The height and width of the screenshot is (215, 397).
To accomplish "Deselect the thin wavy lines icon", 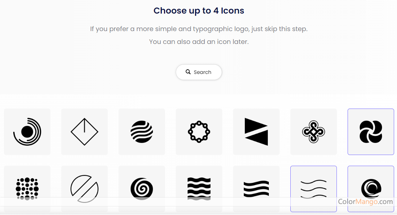I will click(314, 188).
